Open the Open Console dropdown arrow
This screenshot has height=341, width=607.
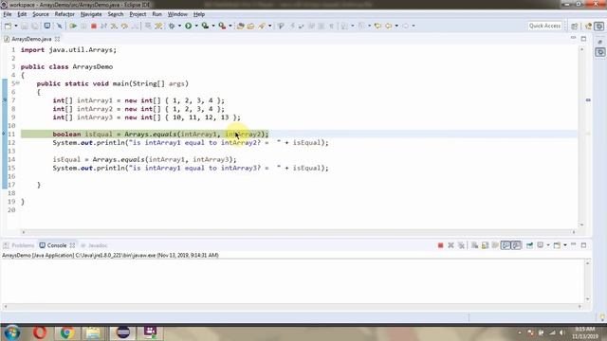565,245
